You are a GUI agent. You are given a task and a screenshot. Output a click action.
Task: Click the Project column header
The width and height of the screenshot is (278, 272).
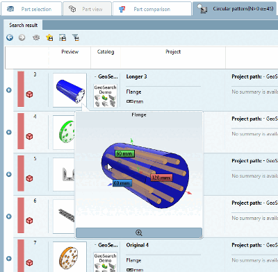tap(173, 51)
